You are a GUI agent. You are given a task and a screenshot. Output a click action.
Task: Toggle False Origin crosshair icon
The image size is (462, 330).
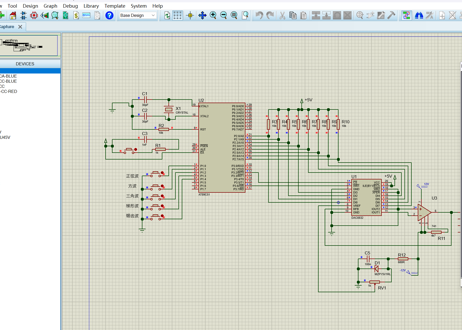click(x=190, y=16)
